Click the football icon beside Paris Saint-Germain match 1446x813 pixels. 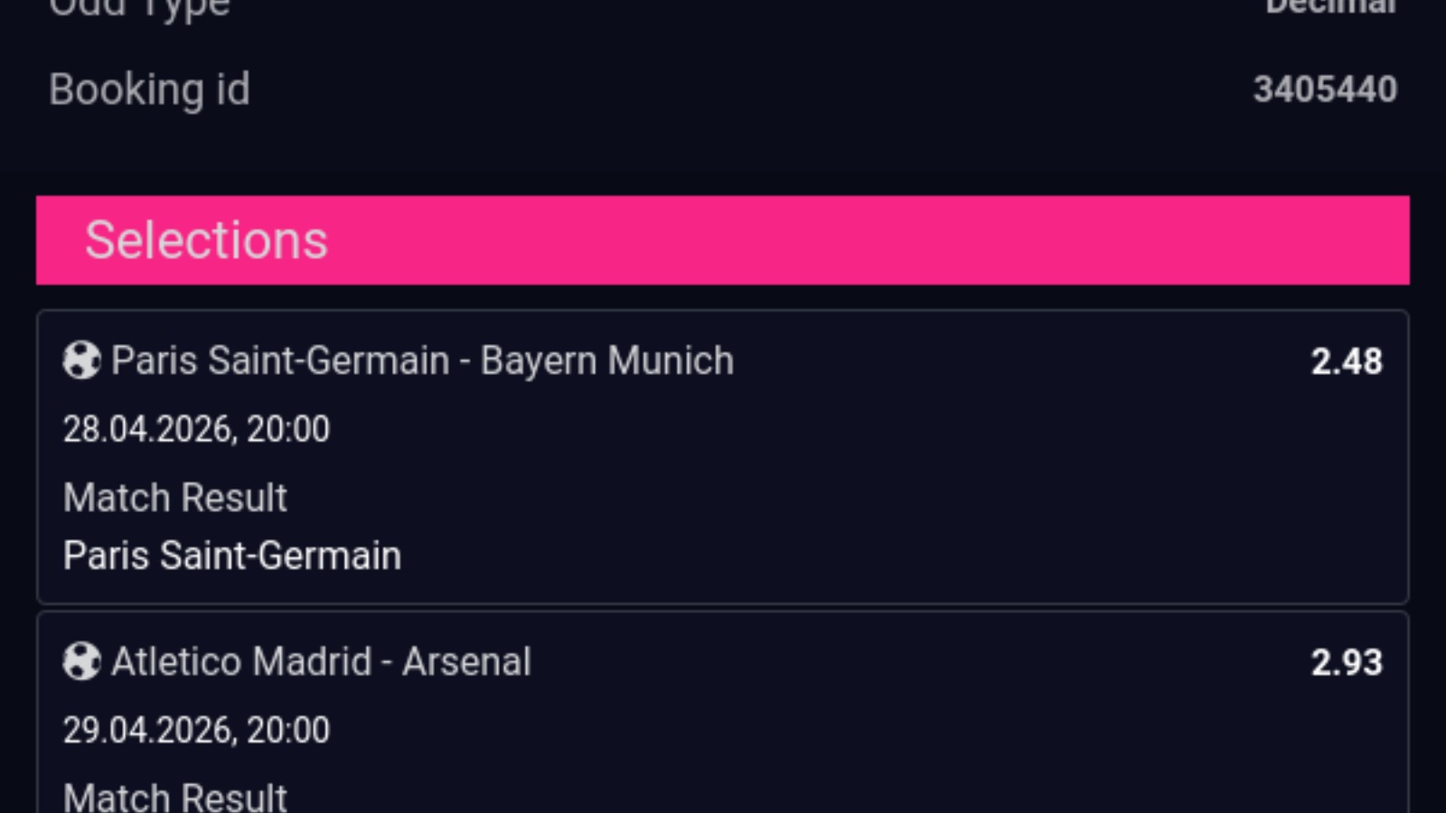pos(81,360)
